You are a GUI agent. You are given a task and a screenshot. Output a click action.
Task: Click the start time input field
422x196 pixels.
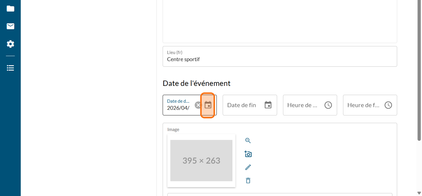coord(302,105)
